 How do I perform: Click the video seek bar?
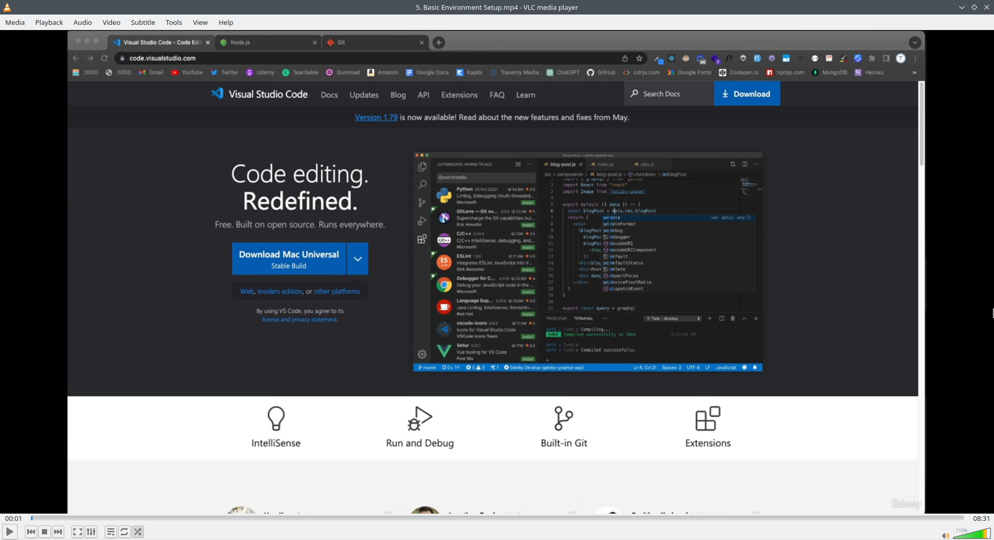[497, 518]
